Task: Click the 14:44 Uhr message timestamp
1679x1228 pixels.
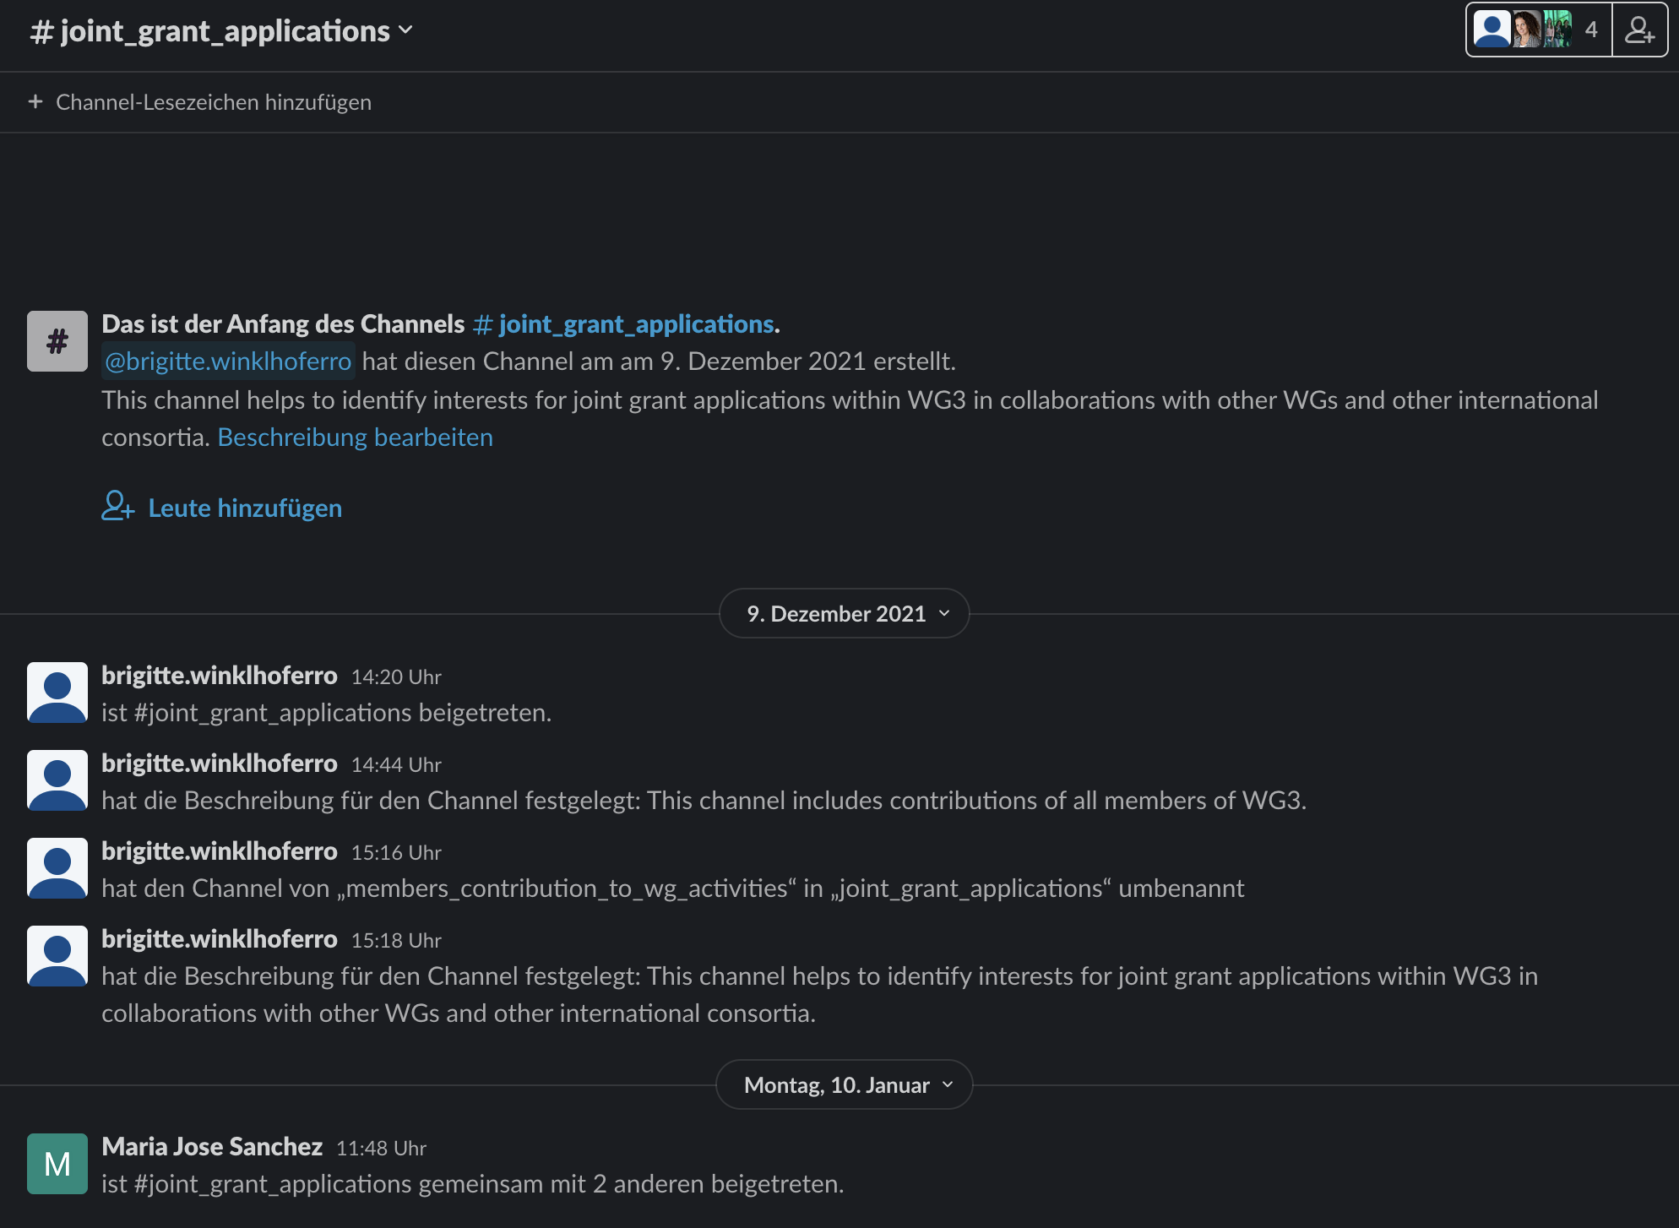Action: tap(396, 765)
